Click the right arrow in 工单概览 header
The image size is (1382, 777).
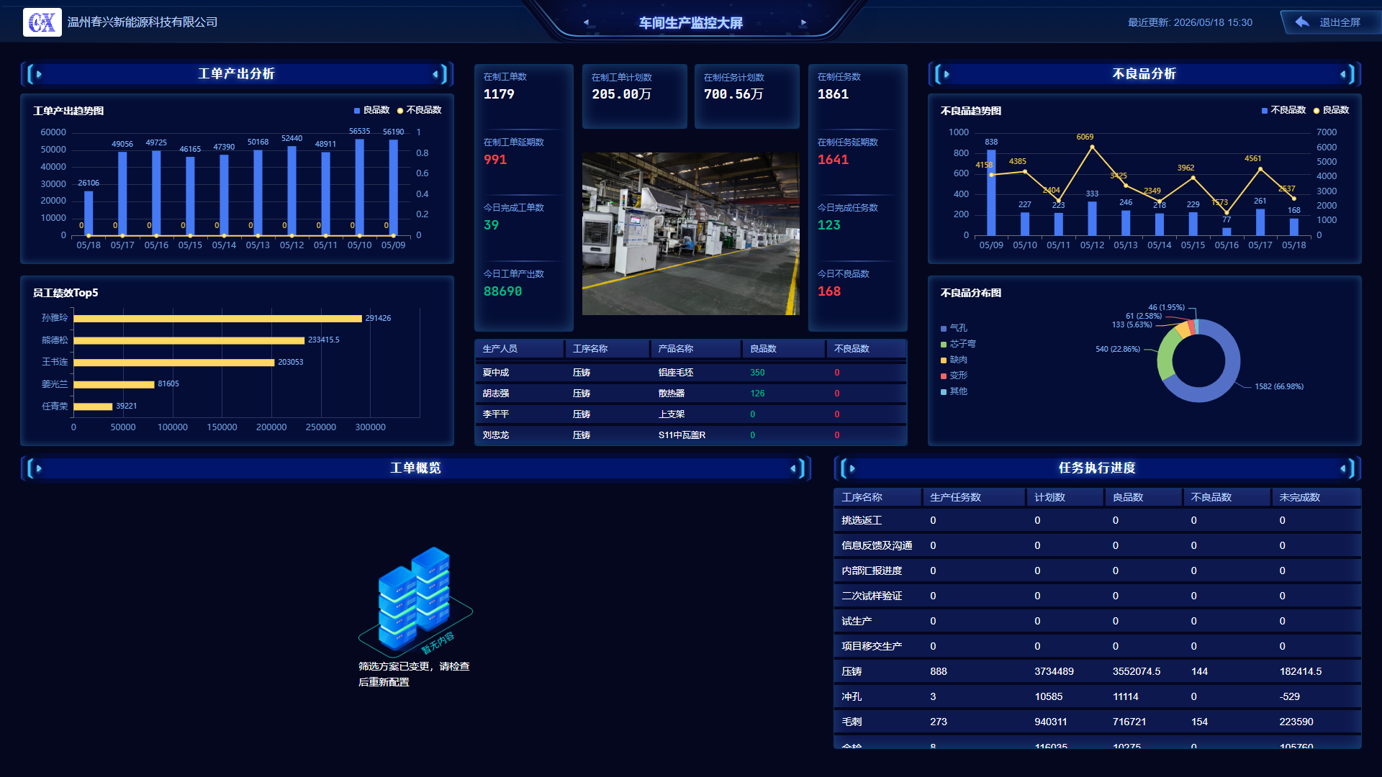[793, 468]
